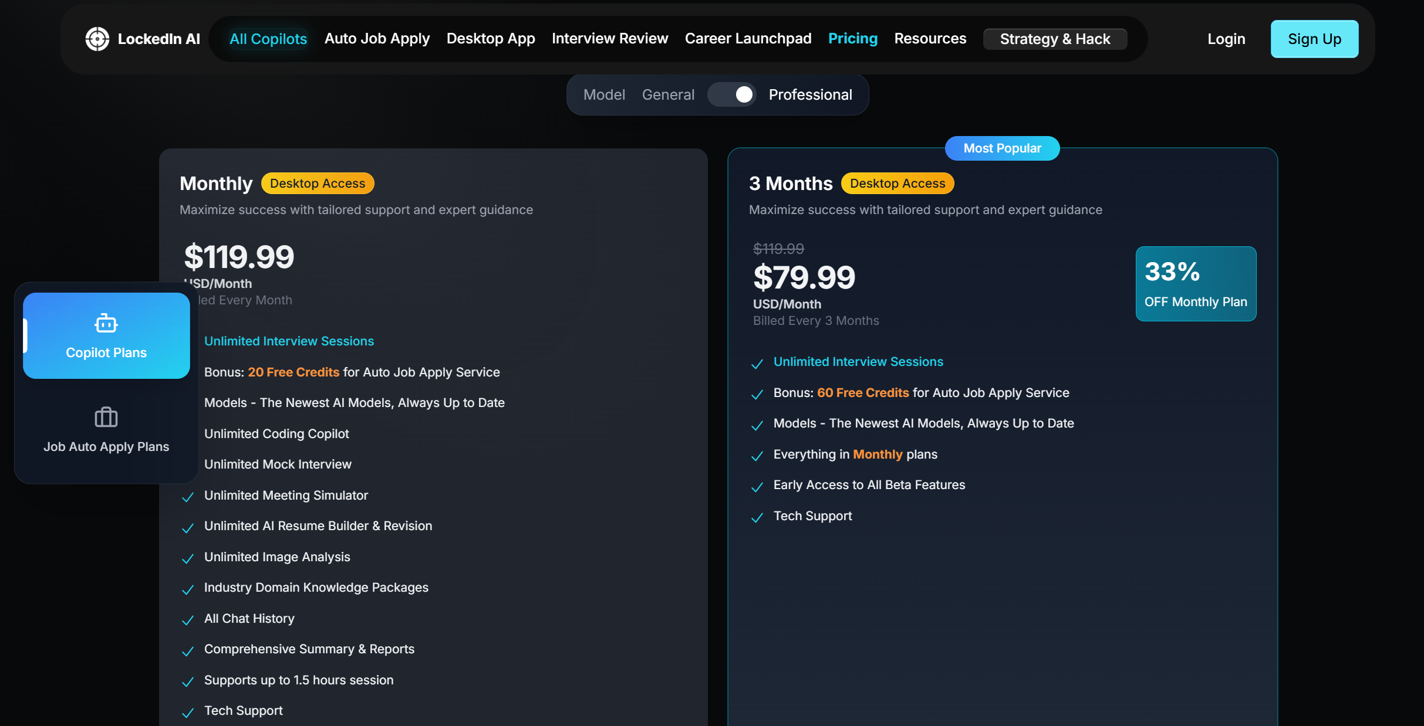This screenshot has width=1424, height=726.
Task: Click Unlimited Mock Interview feature
Action: [278, 464]
